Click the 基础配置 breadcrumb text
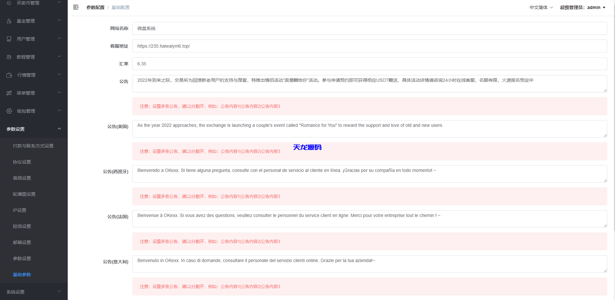Image resolution: width=615 pixels, height=300 pixels. point(121,7)
